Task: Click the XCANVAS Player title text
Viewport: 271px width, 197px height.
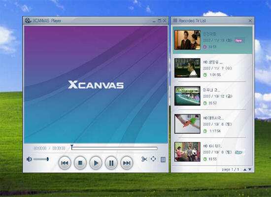Action: (x=47, y=21)
